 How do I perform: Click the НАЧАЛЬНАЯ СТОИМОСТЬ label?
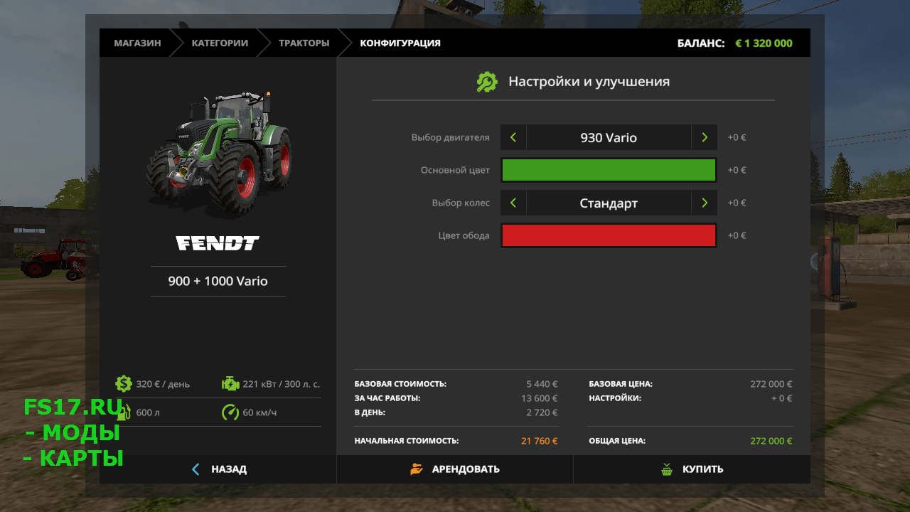coord(407,441)
